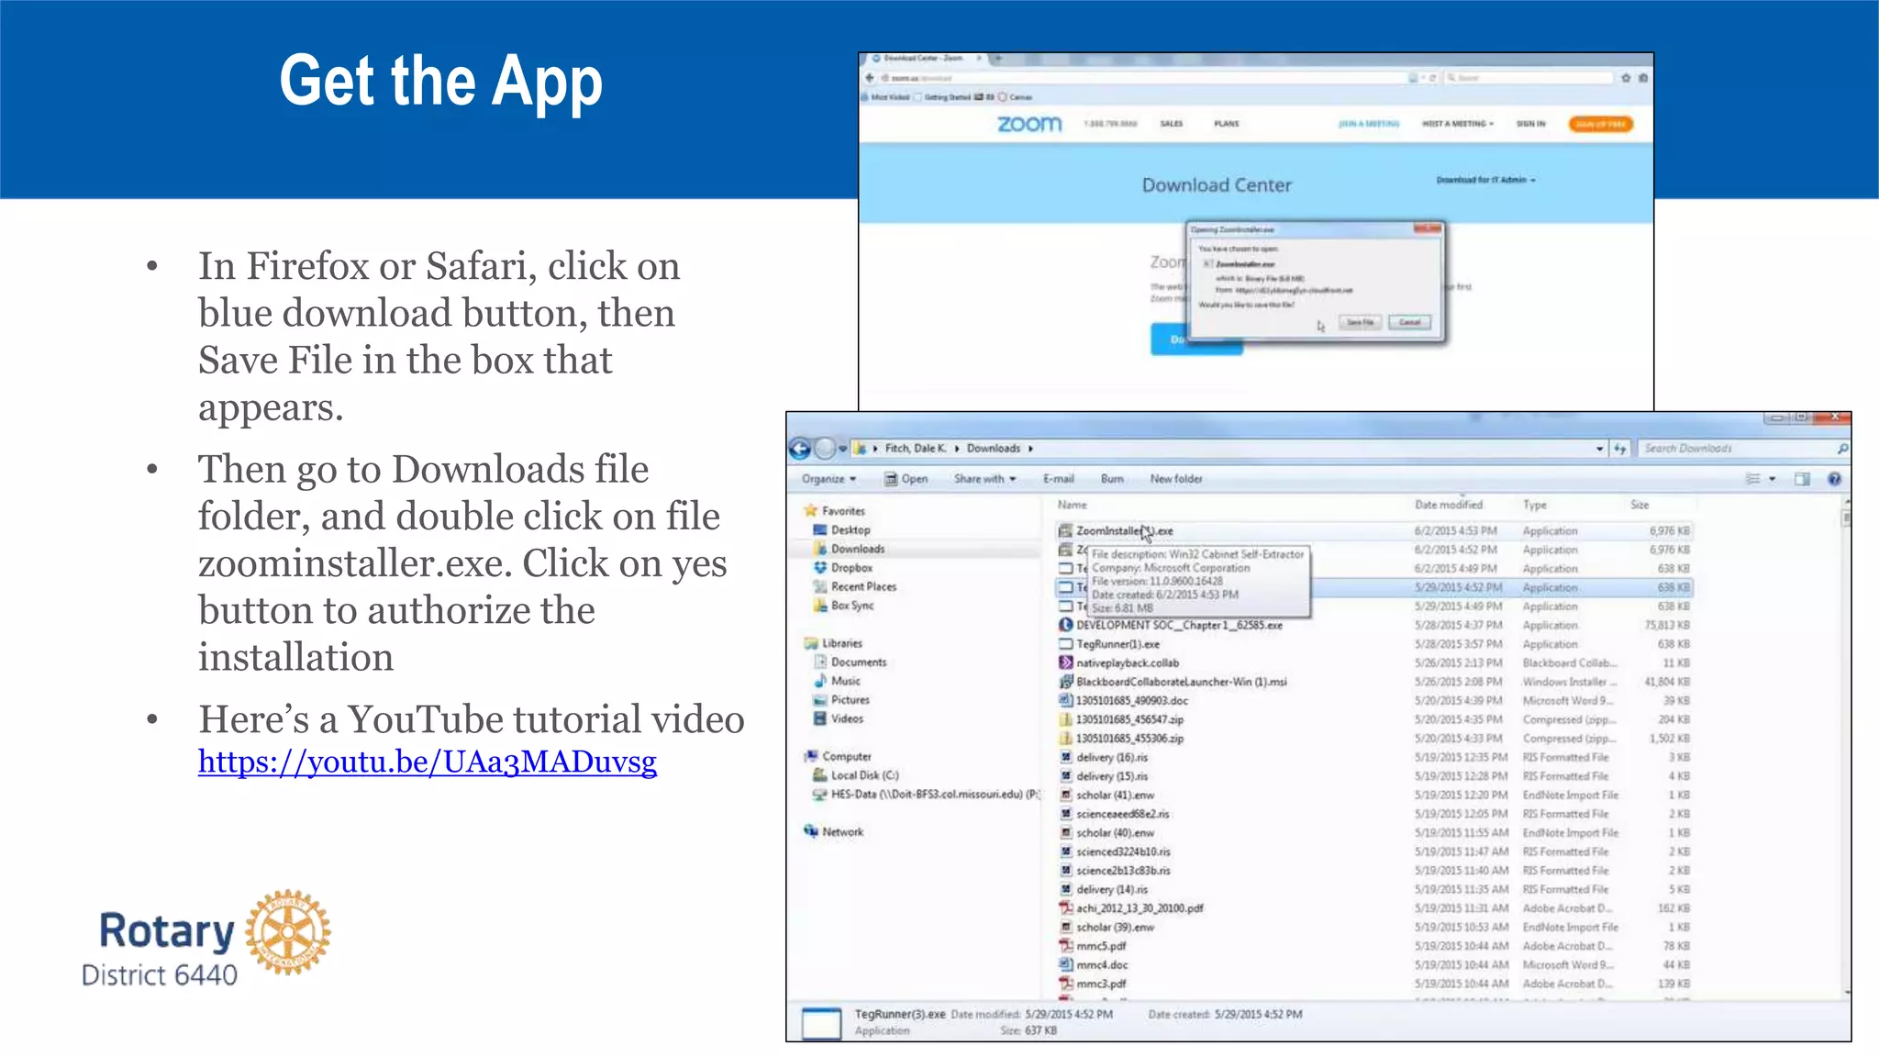Click the Explorer back navigation arrow

click(800, 449)
